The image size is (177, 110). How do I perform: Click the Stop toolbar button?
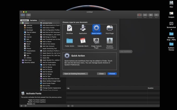tap(151, 15)
